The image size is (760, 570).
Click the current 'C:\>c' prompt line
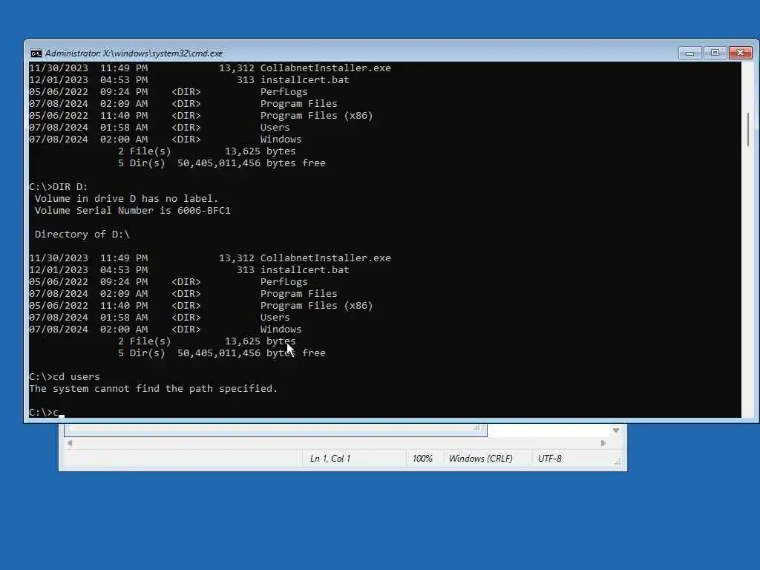[44, 413]
